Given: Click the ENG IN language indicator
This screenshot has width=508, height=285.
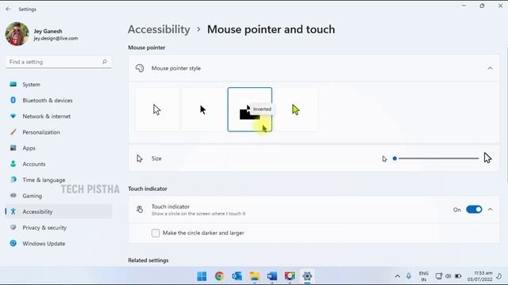Looking at the screenshot, I should 424,276.
